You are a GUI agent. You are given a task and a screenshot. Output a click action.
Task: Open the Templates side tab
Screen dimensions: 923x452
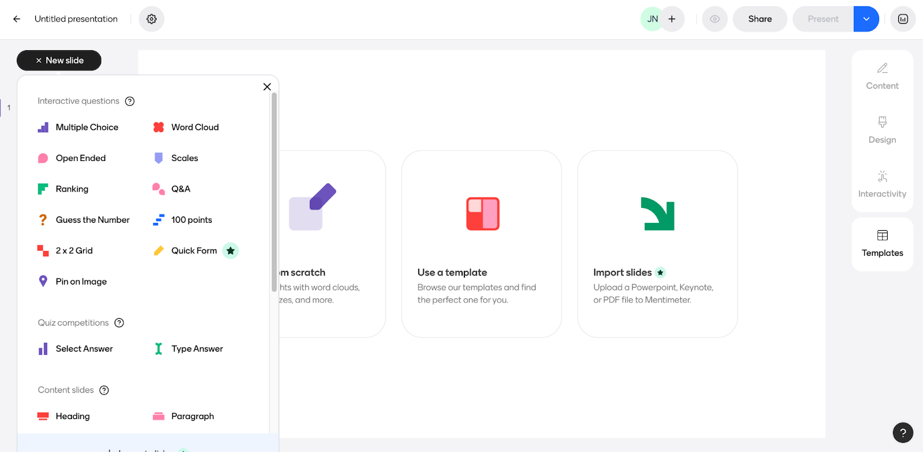(882, 244)
